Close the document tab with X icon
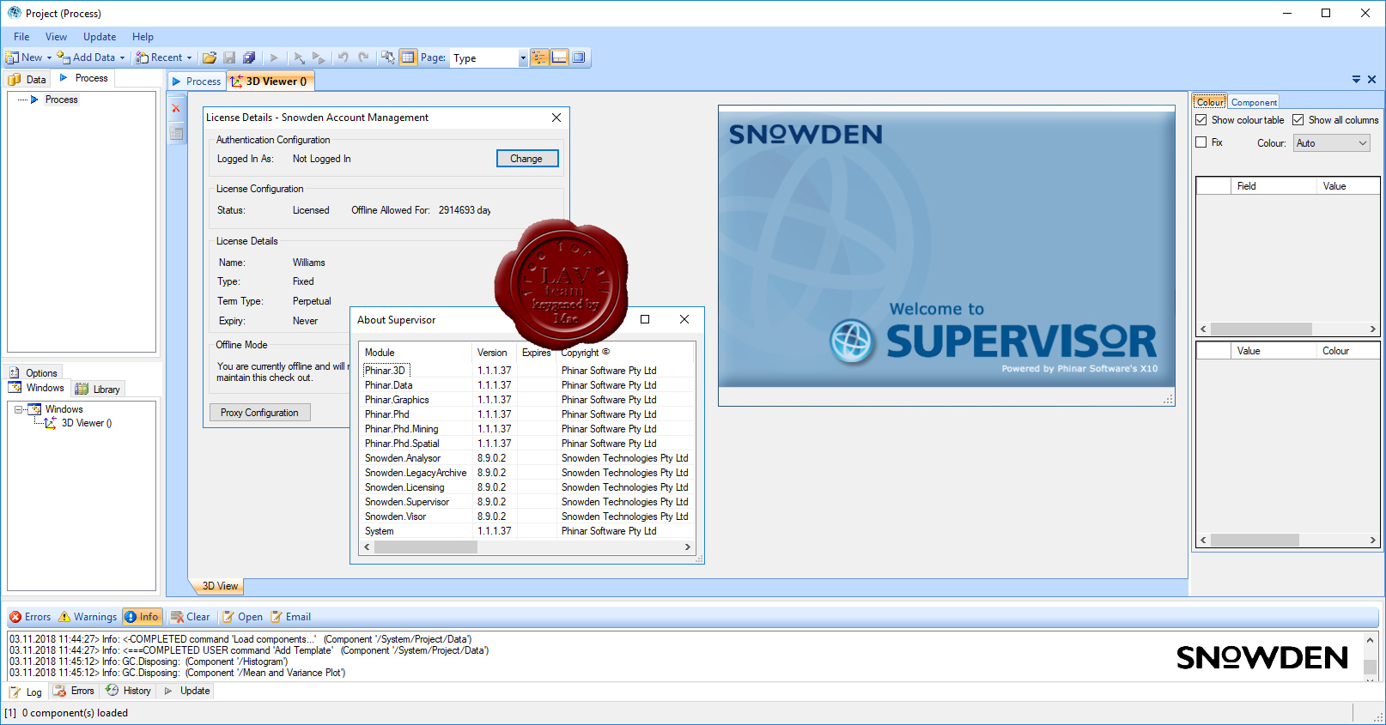 coord(1371,79)
